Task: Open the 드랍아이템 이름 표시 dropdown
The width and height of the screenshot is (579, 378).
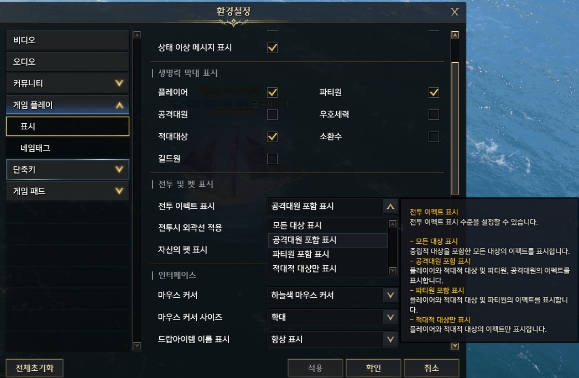Action: (x=332, y=339)
